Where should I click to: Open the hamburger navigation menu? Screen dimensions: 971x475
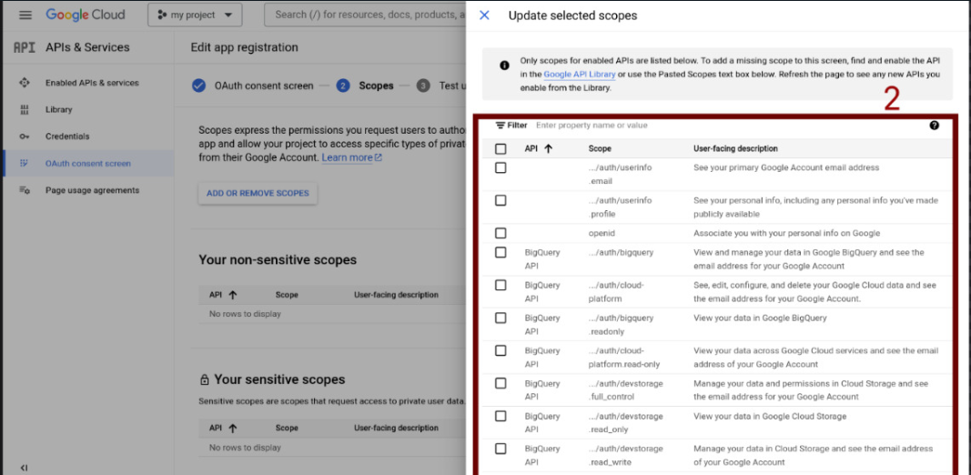click(25, 15)
